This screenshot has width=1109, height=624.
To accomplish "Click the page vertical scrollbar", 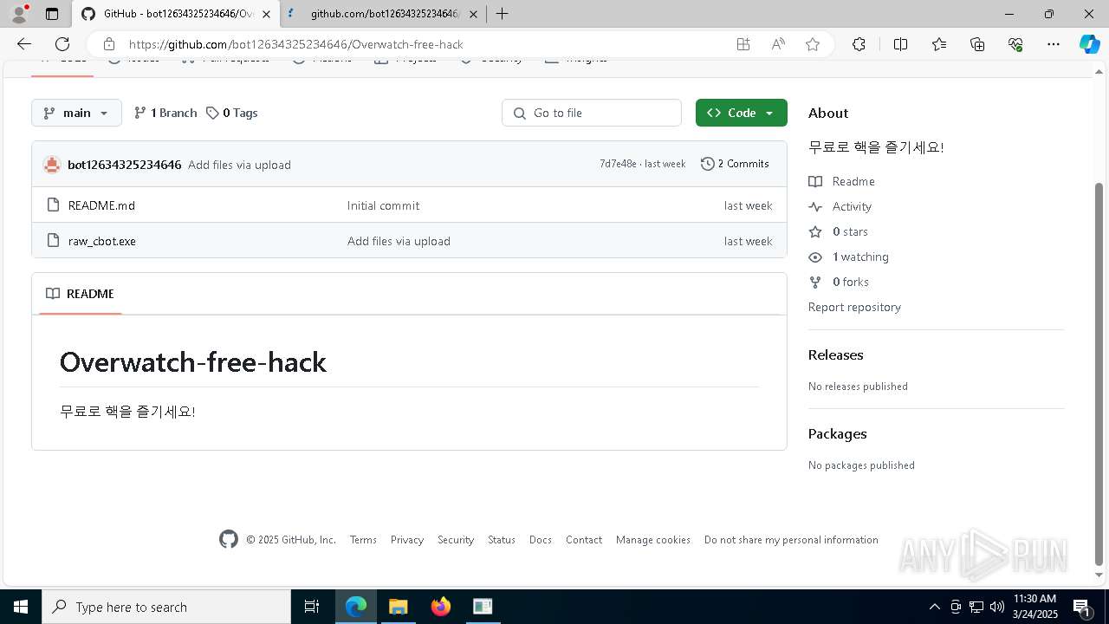I will tap(1099, 373).
